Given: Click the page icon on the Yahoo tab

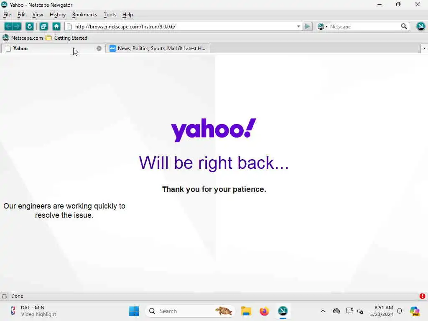Looking at the screenshot, I should click(x=8, y=48).
